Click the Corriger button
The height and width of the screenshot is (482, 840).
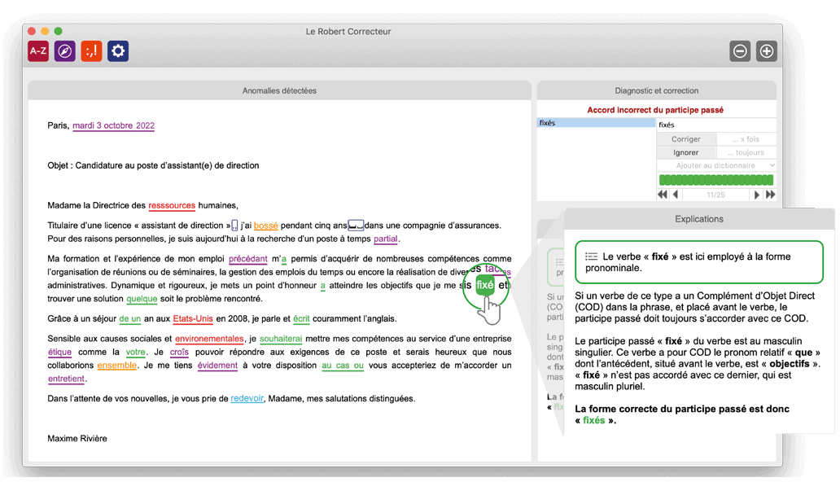tap(686, 139)
